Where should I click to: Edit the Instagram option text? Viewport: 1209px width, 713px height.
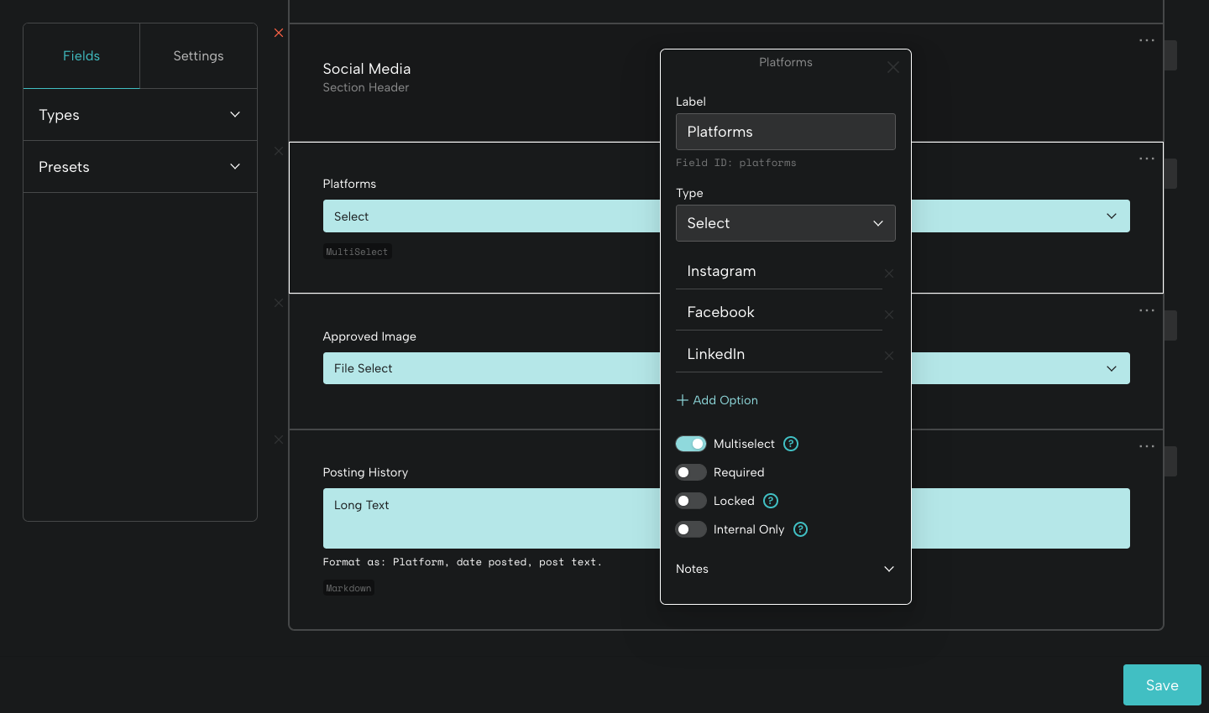pos(779,271)
